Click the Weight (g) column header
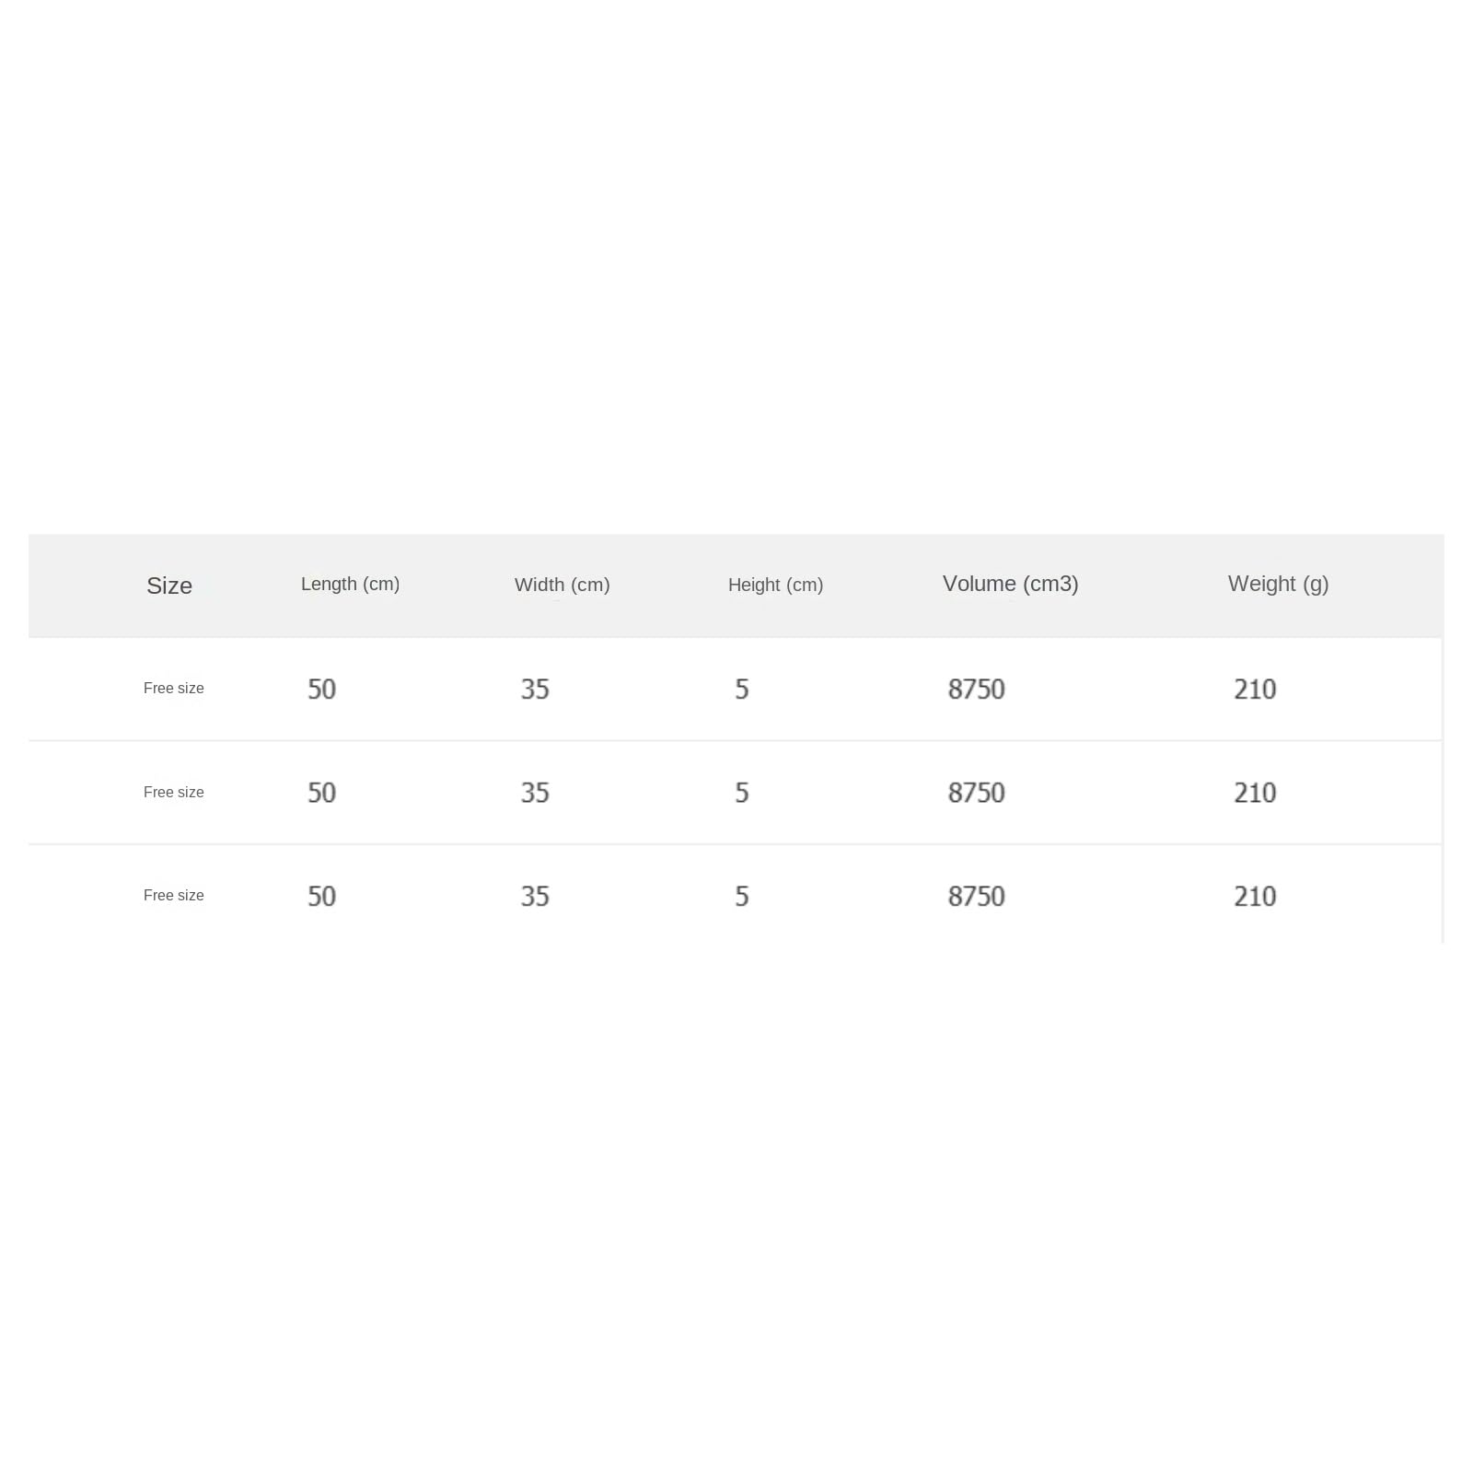This screenshot has width=1473, height=1473. 1278,584
